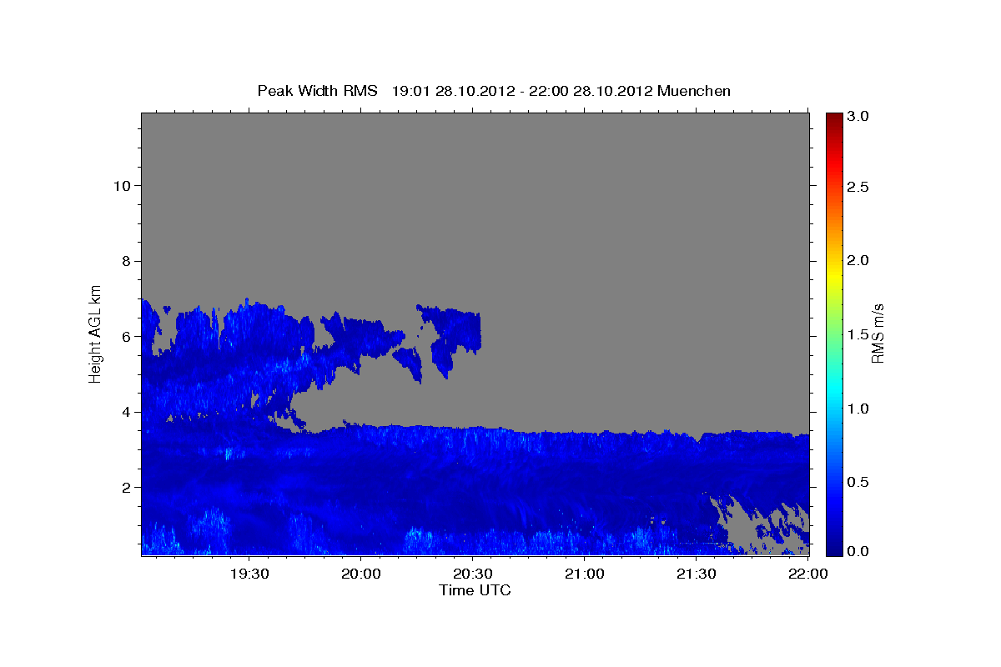Click the 'Height AGL km' axis label
The image size is (1001, 667).
[x=96, y=333]
